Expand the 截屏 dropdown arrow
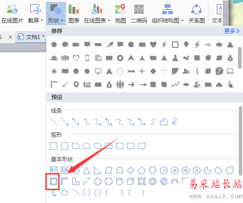 click(42, 21)
